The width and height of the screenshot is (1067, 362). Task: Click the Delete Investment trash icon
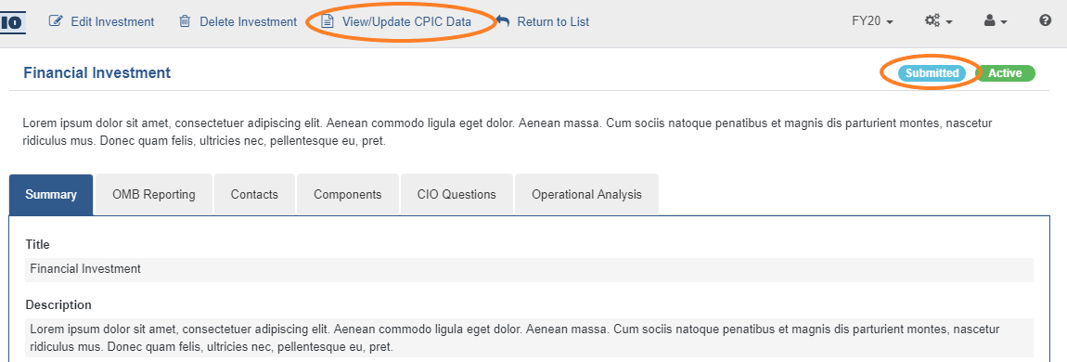(x=185, y=21)
